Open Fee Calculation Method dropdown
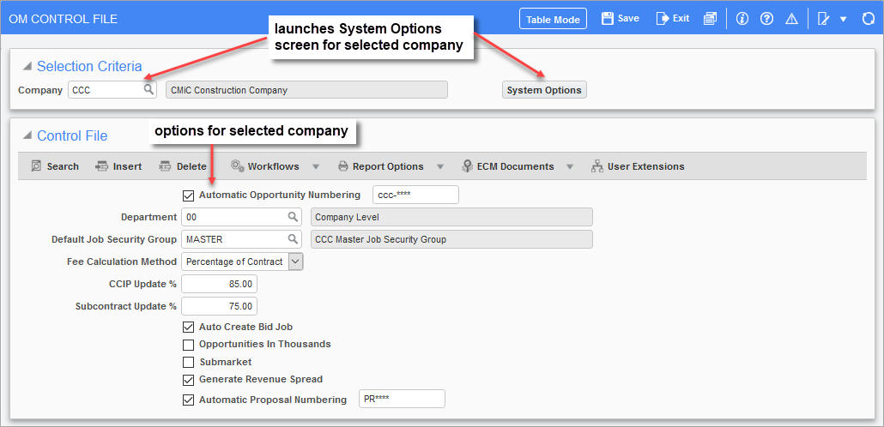 click(296, 262)
